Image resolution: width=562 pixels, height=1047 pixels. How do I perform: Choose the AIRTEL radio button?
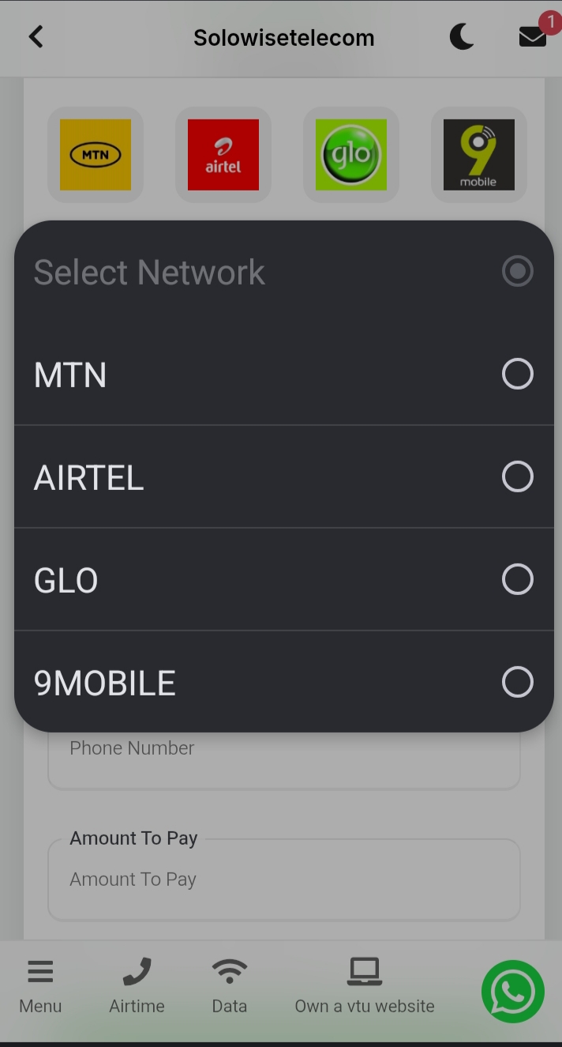click(x=518, y=476)
